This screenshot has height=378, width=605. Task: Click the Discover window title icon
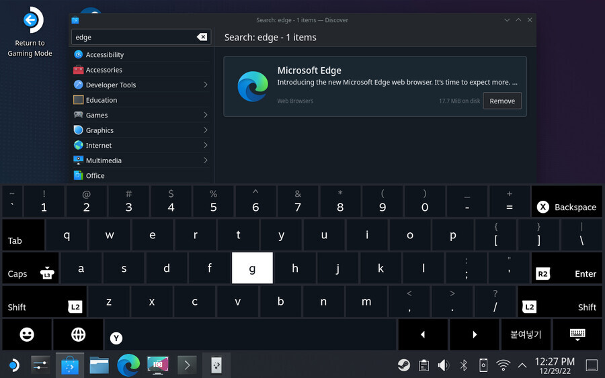(75, 20)
